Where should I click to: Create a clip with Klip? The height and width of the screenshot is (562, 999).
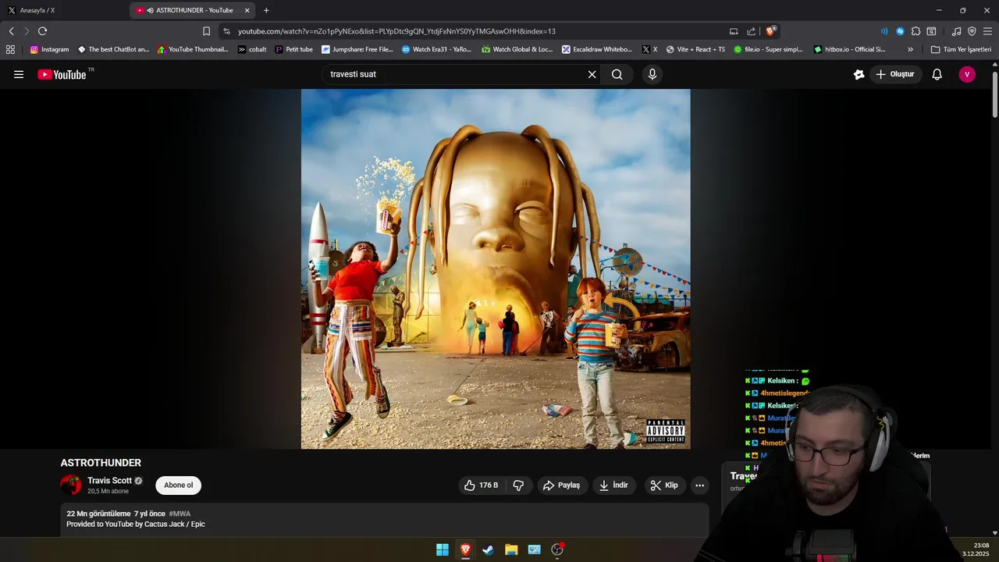[x=664, y=486]
